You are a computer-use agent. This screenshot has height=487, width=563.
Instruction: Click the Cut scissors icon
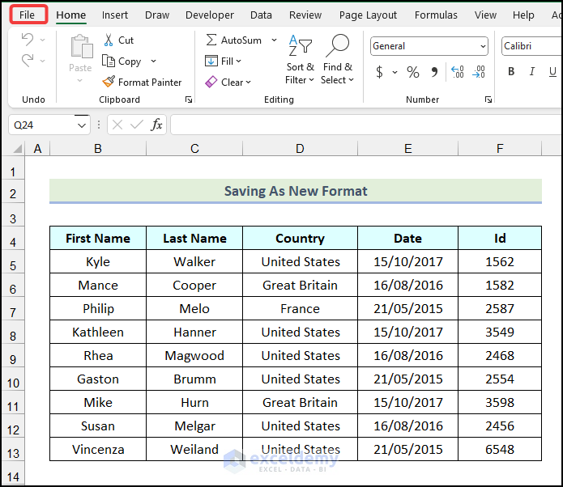109,40
